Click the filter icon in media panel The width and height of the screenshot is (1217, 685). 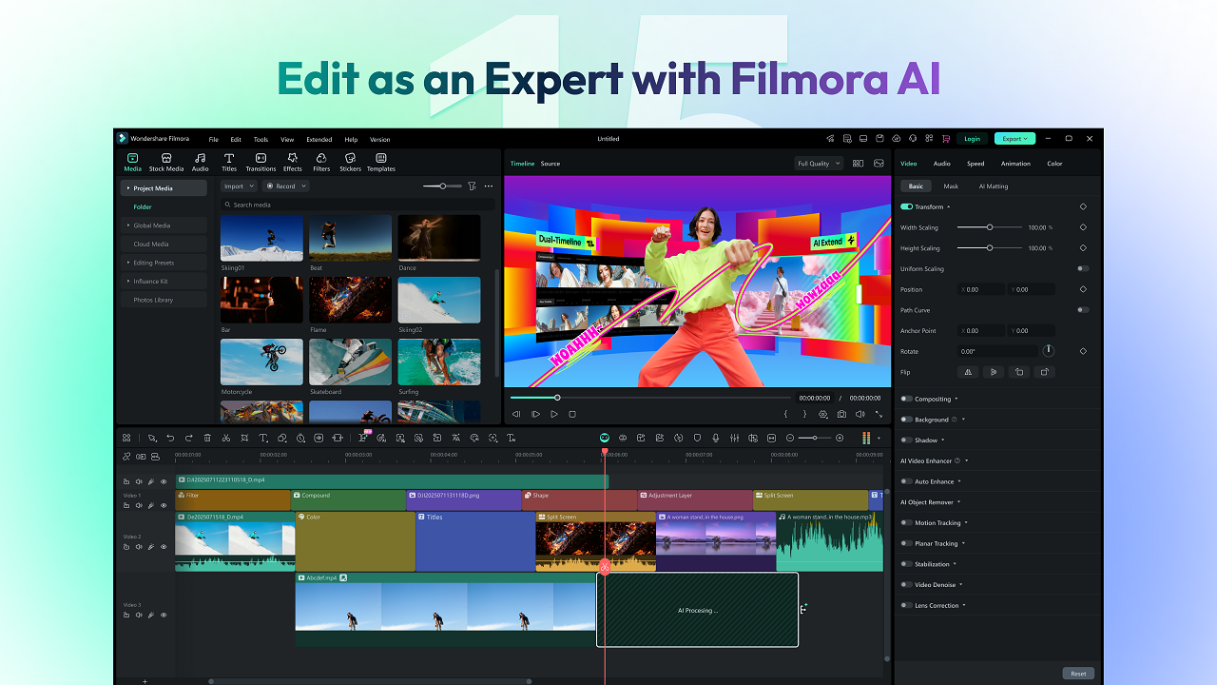(x=472, y=186)
